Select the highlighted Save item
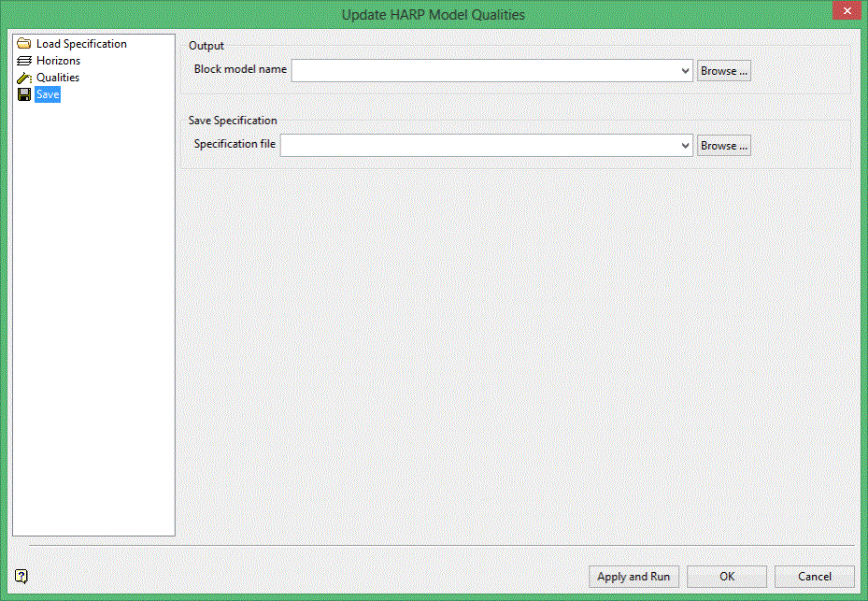868x601 pixels. 48,94
